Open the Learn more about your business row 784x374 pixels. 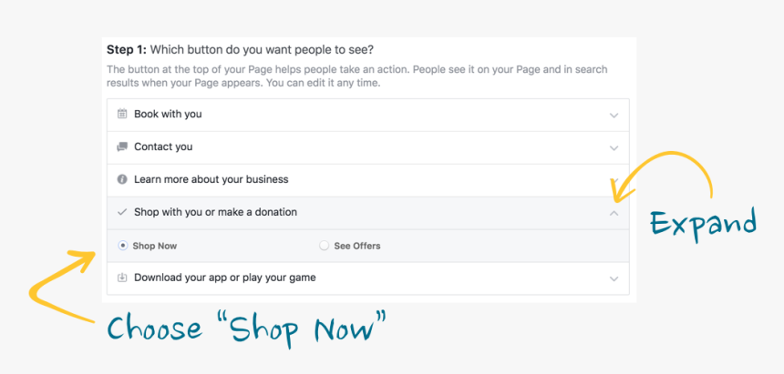368,180
